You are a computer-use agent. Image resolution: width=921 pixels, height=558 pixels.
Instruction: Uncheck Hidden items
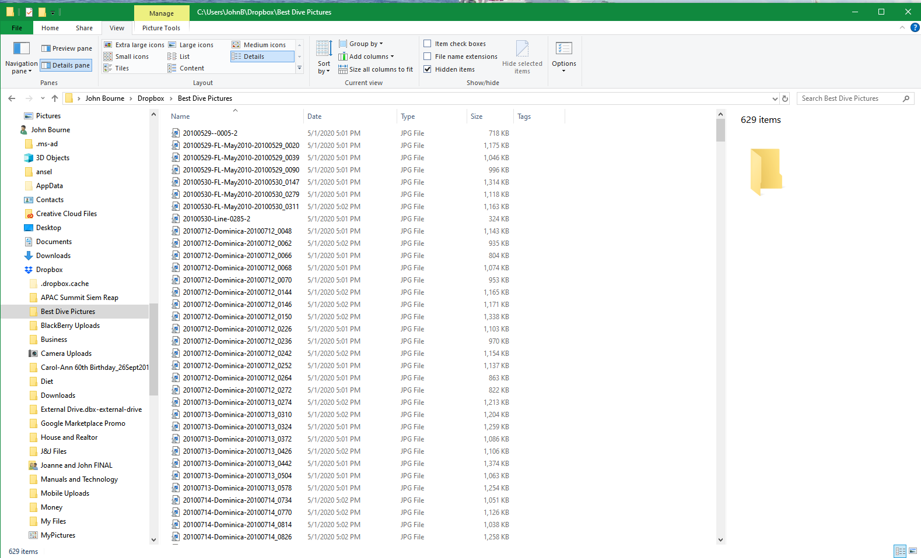[x=449, y=69]
